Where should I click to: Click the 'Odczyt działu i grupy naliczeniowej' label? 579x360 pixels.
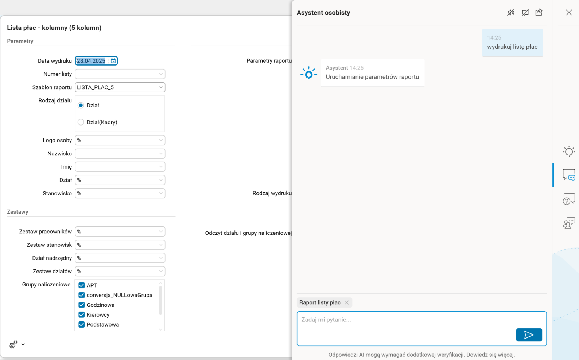[248, 233]
